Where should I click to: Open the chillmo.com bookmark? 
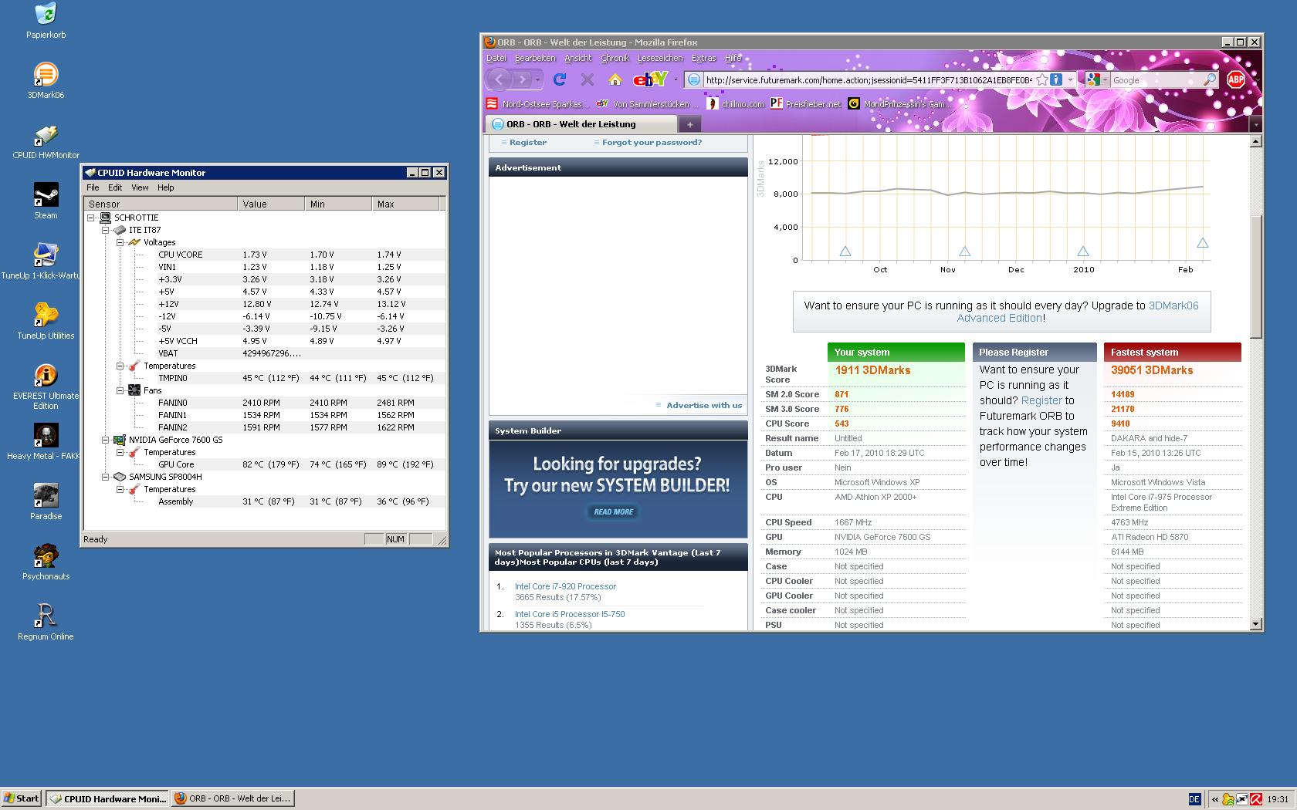pyautogui.click(x=735, y=104)
